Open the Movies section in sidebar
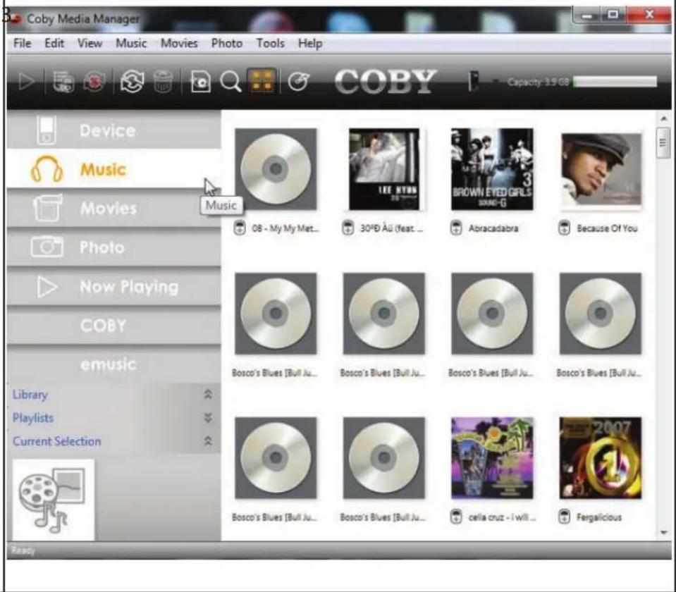Screen dimensions: 676x592 click(x=113, y=208)
